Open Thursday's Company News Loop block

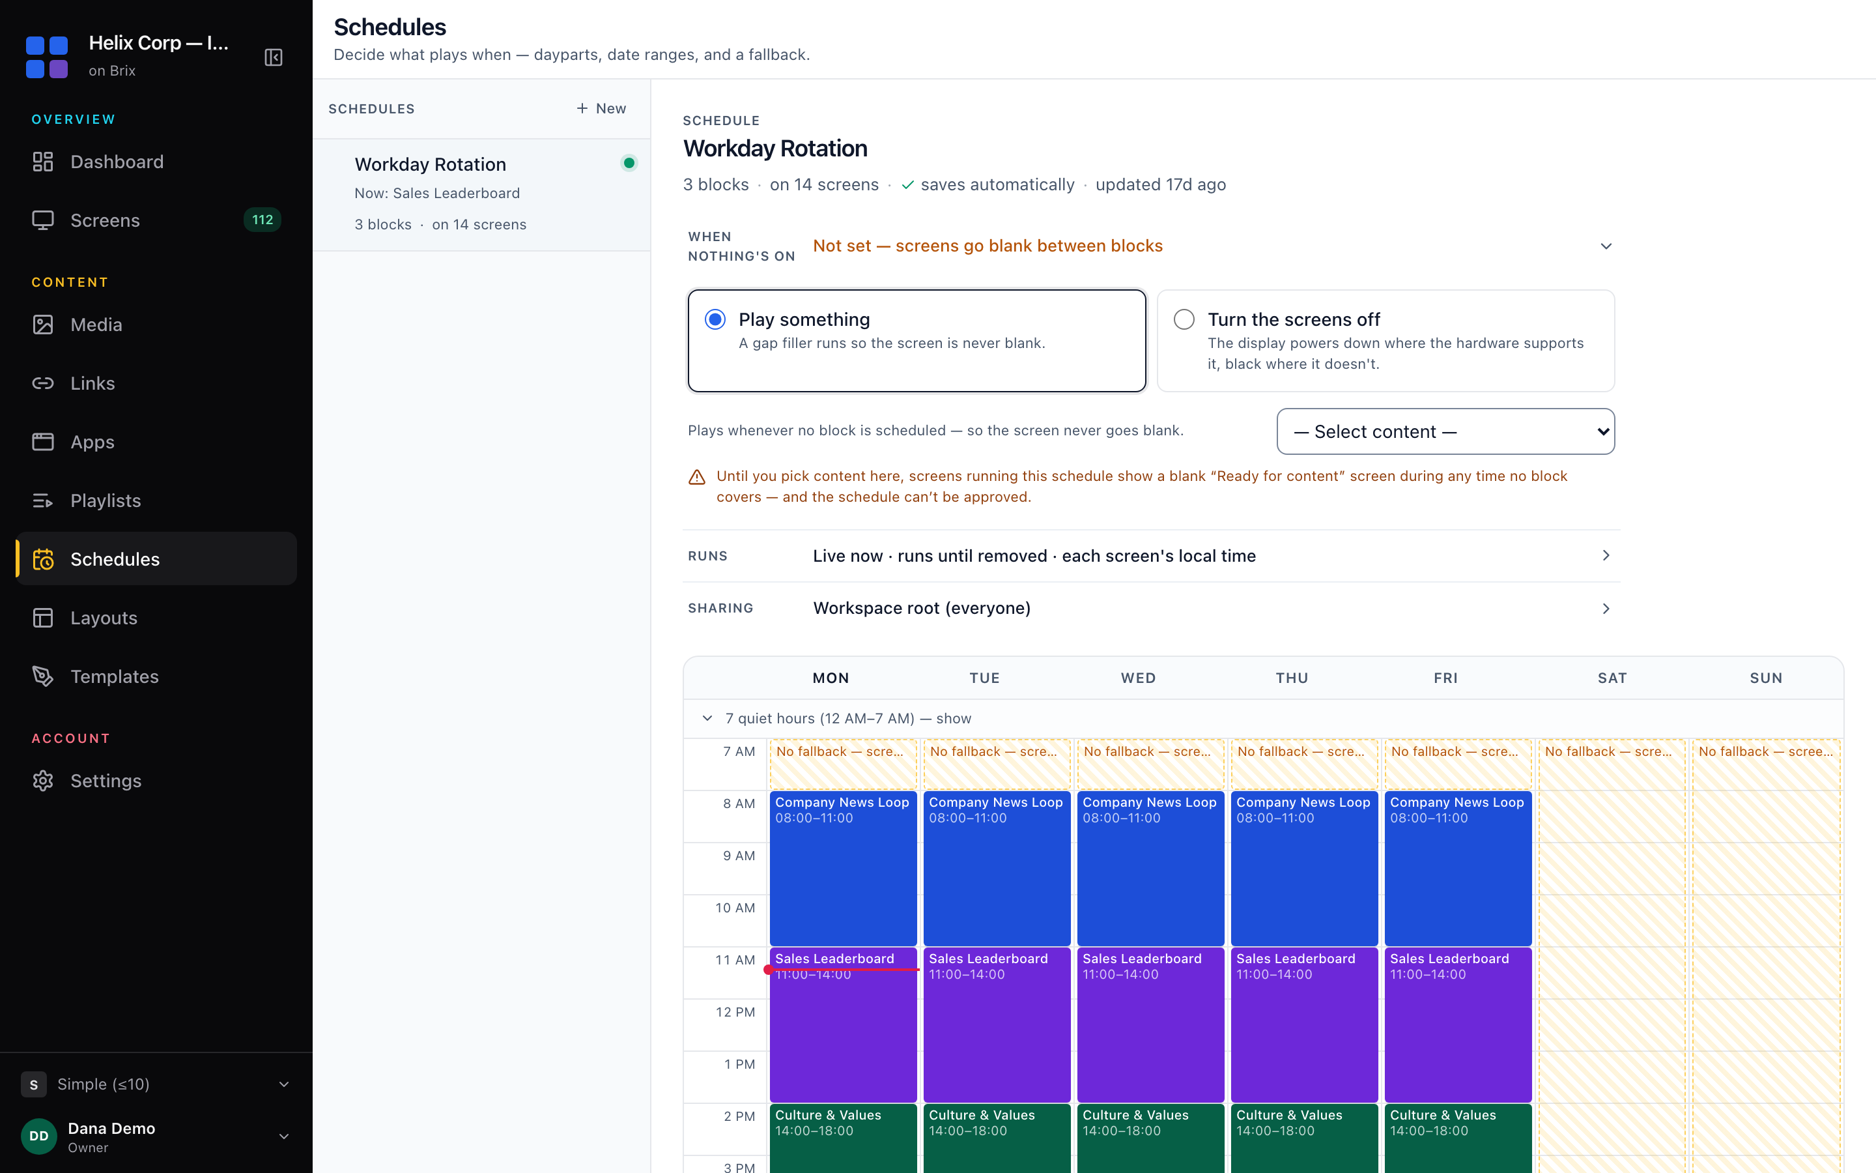(1304, 868)
